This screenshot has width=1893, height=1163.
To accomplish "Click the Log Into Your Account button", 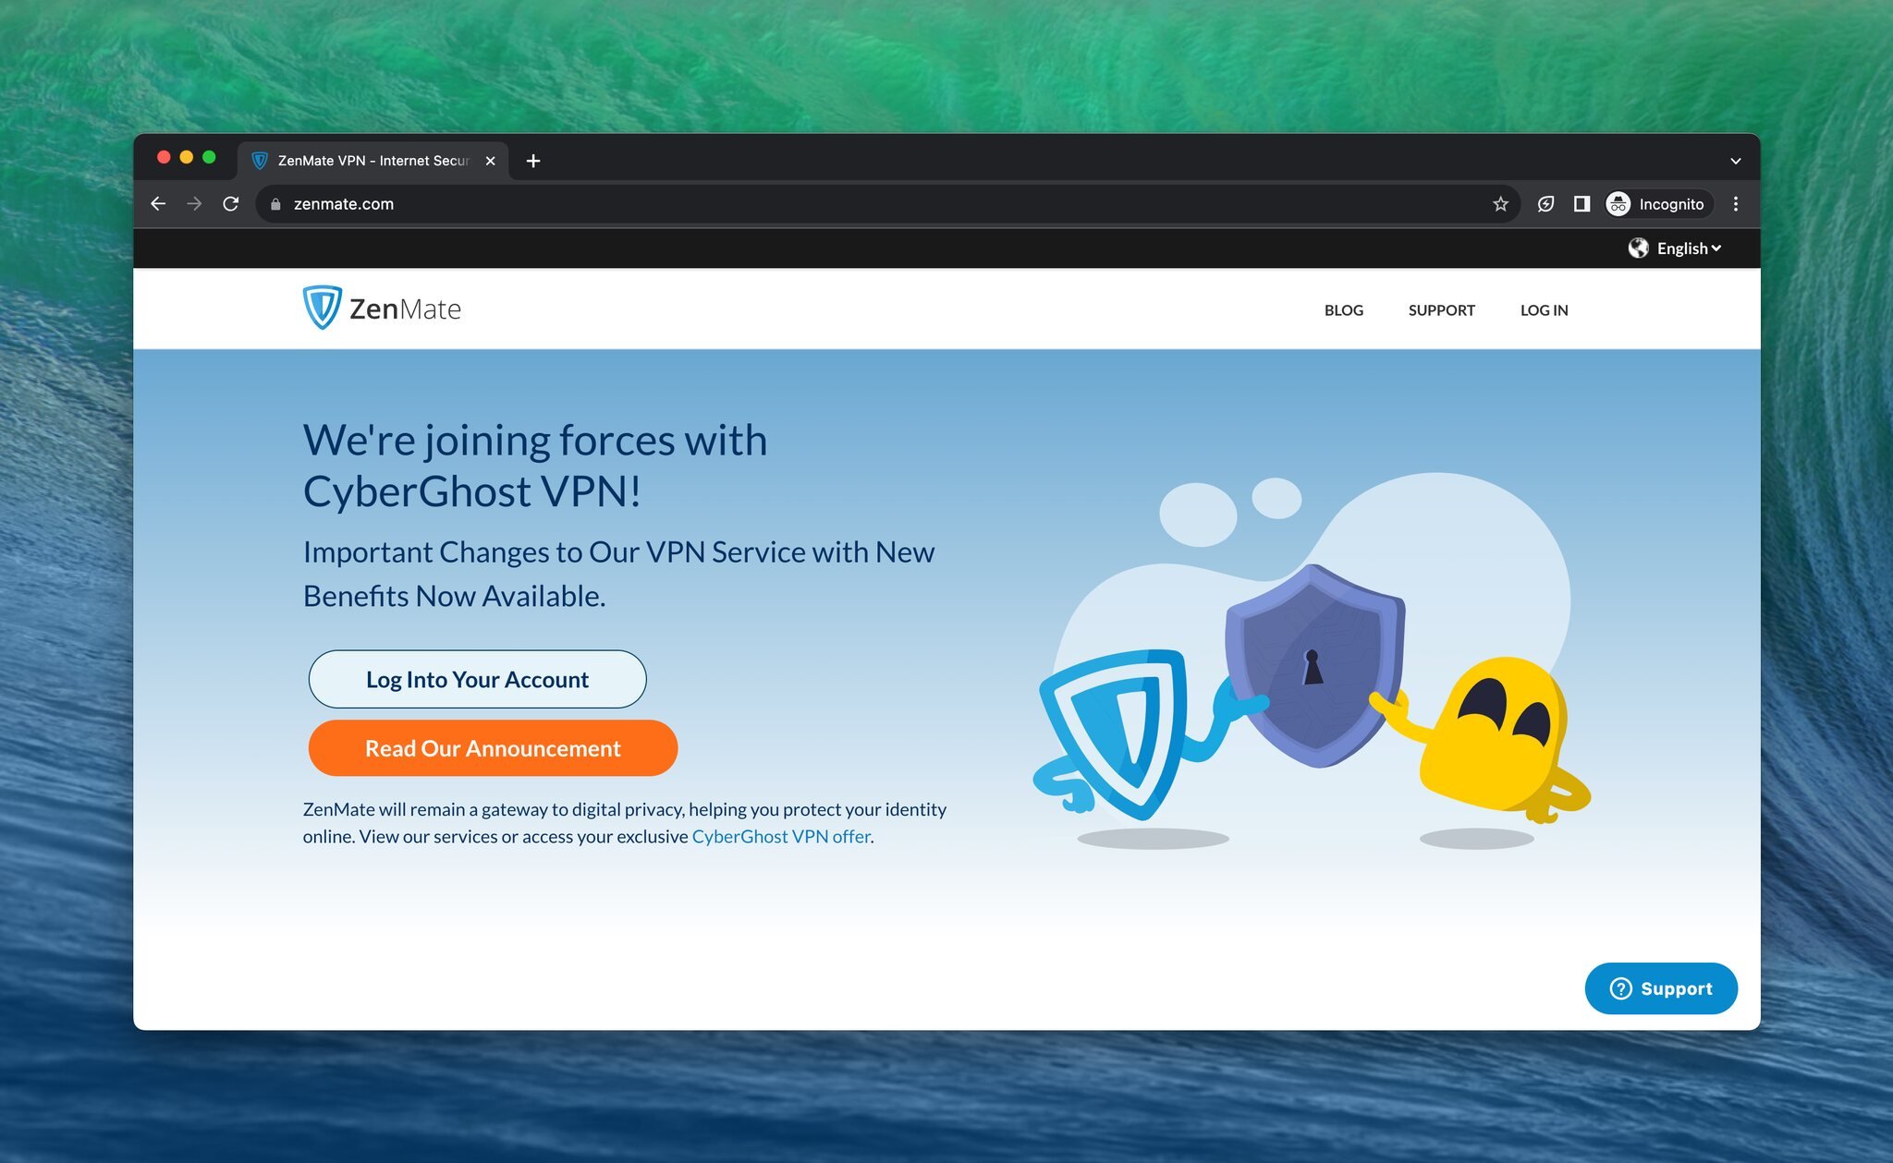I will point(477,679).
